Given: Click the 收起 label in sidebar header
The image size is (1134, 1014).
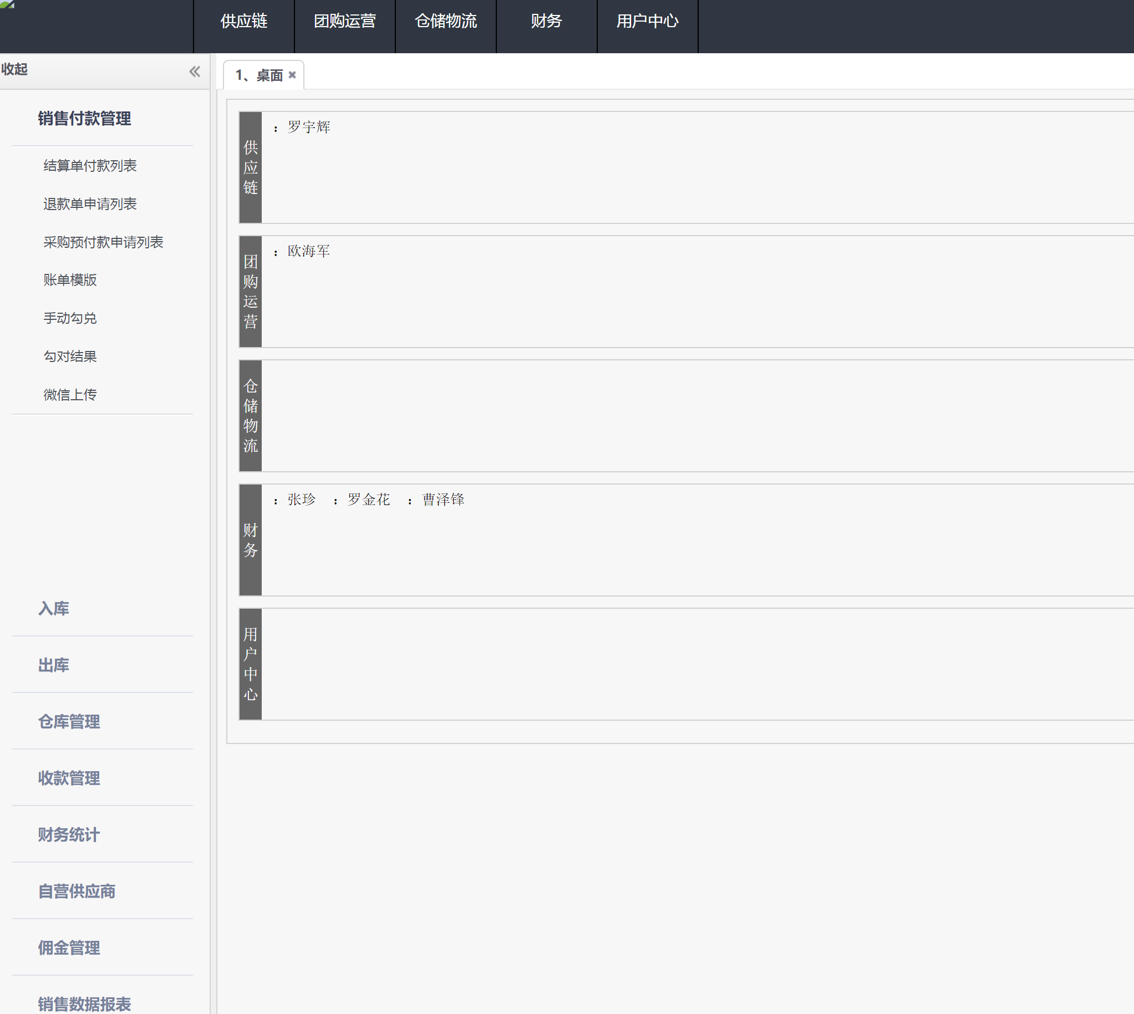Looking at the screenshot, I should 14,69.
